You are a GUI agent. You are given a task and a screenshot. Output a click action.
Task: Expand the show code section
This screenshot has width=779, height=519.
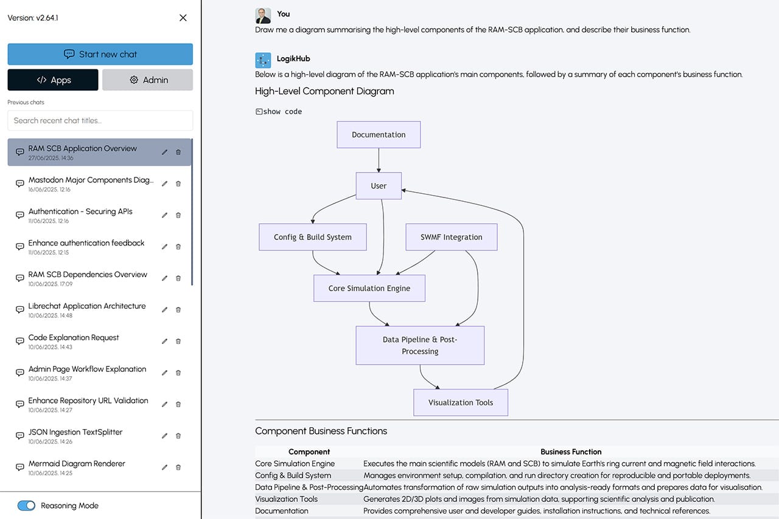(x=279, y=112)
